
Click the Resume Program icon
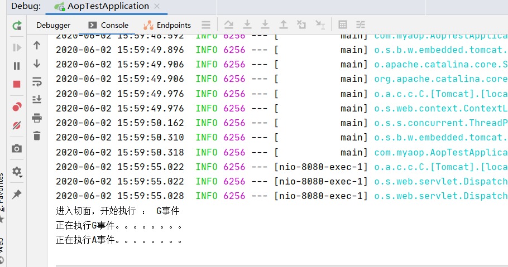(x=17, y=47)
